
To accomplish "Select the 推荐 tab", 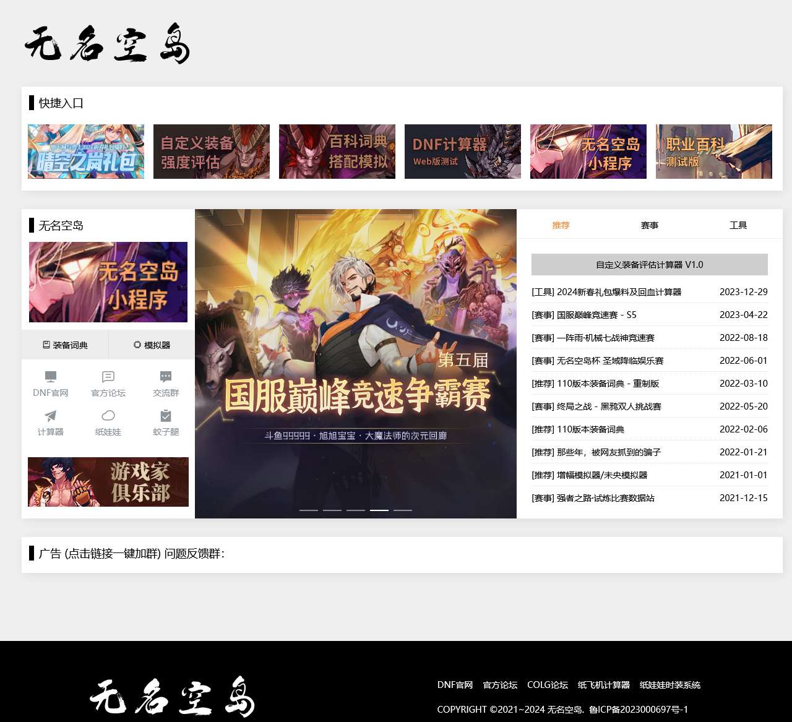I will [x=561, y=225].
